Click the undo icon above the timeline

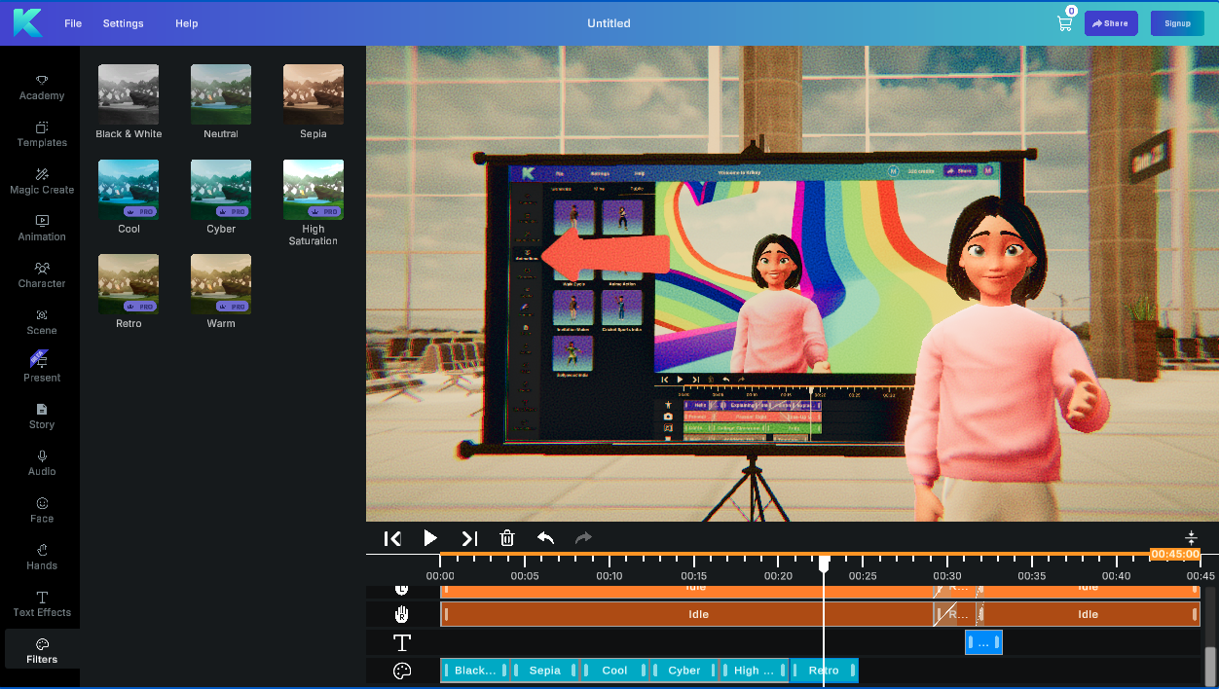[x=545, y=538]
